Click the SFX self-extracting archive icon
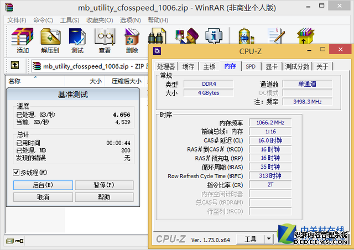Viewport: 354px width, 250px height. pyautogui.click(x=305, y=36)
